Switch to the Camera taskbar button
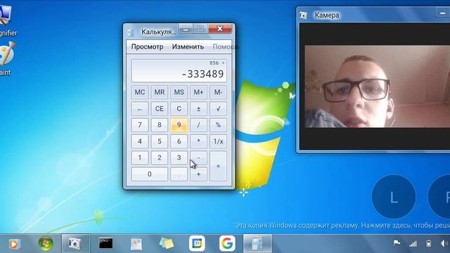 (x=75, y=244)
